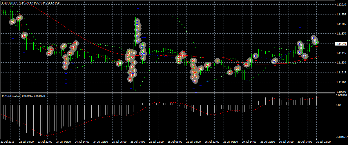Click the 25 Jul 14:00 time label
The width and height of the screenshot is (348, 145).
(x=137, y=142)
